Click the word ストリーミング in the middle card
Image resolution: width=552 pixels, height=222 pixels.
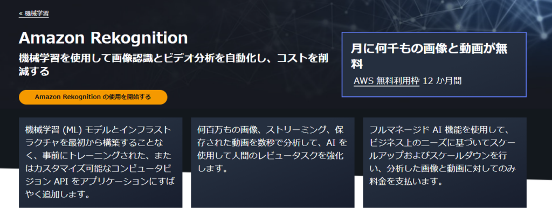(x=292, y=130)
